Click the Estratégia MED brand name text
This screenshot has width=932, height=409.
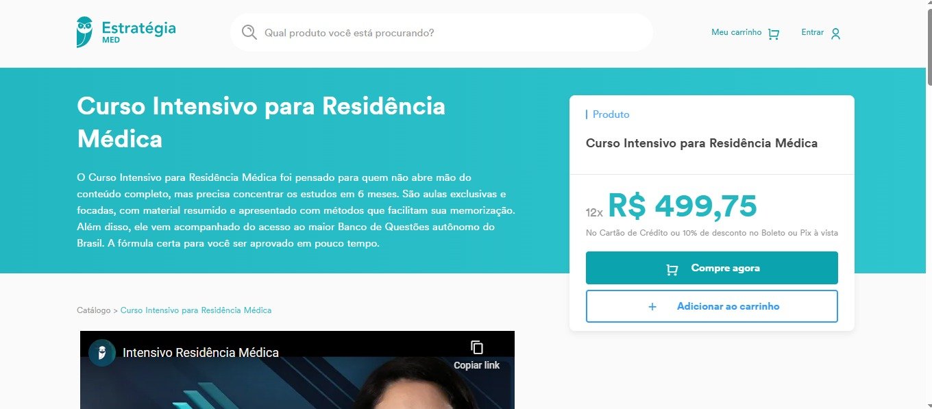tap(138, 32)
